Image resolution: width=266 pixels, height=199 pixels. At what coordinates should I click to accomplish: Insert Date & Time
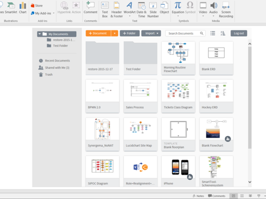(141, 9)
